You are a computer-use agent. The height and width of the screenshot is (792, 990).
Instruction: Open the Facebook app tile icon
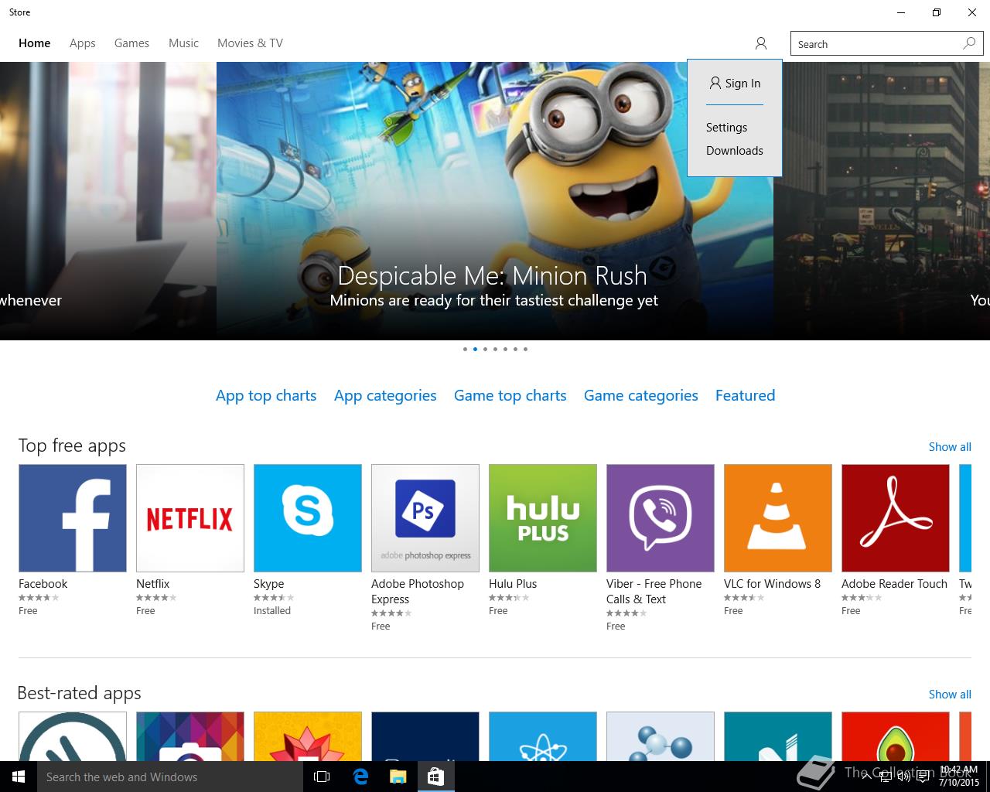(73, 518)
